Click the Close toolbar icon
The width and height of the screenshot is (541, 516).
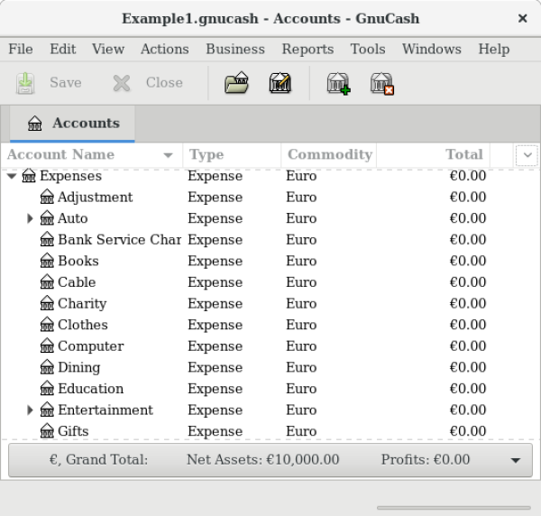click(122, 83)
